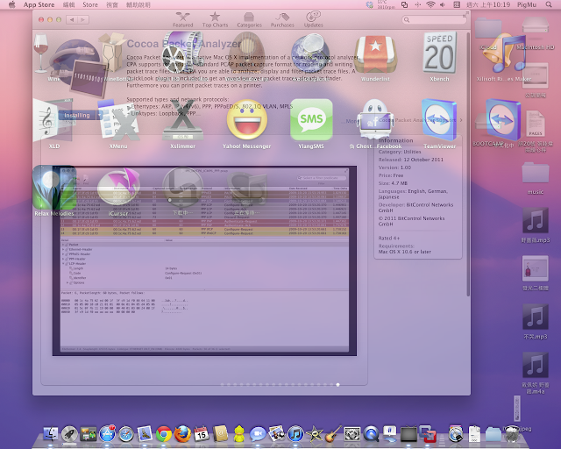Go forward with the App Store forward arrow

coord(83,19)
